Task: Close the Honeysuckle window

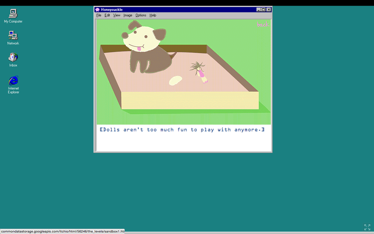Action: [x=269, y=9]
